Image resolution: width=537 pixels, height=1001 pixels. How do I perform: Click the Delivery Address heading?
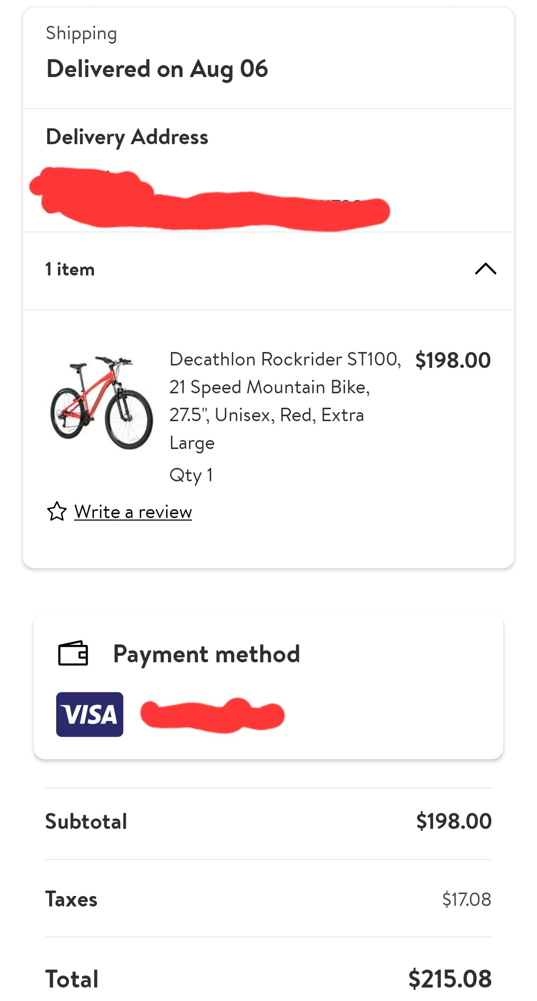pyautogui.click(x=127, y=137)
